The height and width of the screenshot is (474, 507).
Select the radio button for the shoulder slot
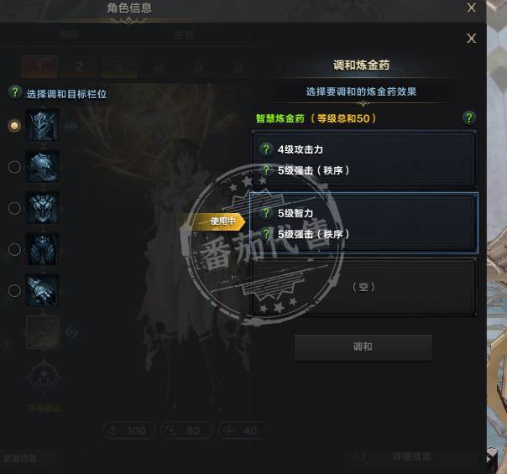tap(14, 167)
